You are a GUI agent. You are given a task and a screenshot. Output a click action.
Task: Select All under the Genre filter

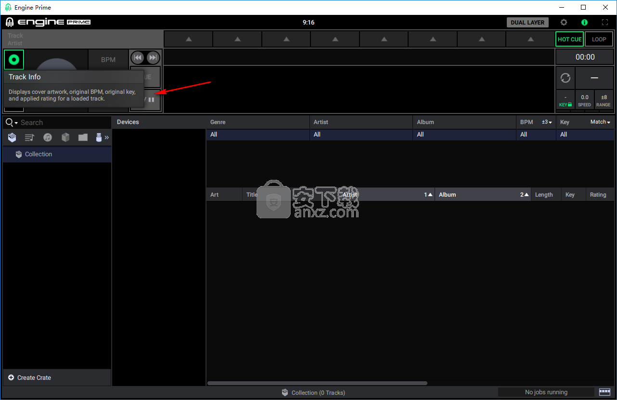[258, 135]
